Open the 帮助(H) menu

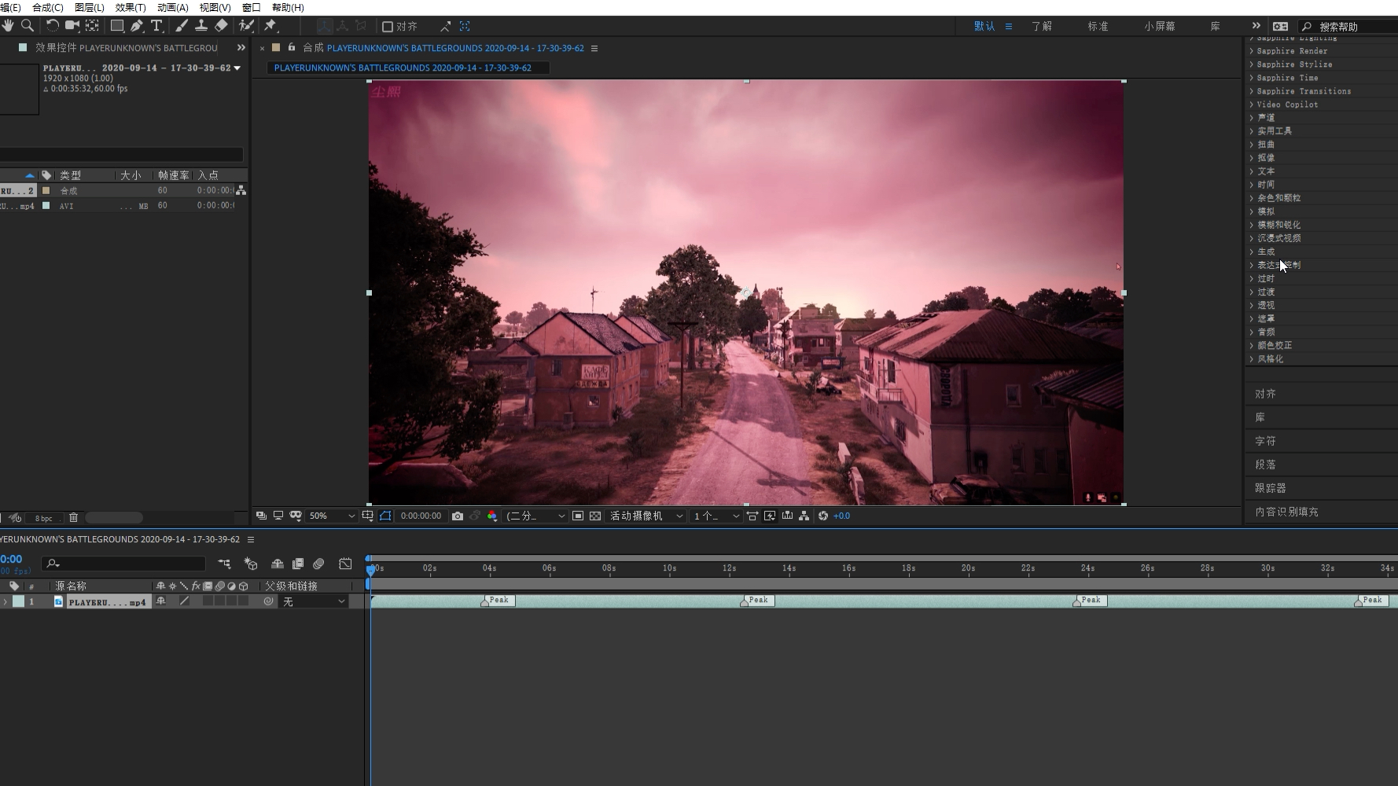[x=288, y=7]
